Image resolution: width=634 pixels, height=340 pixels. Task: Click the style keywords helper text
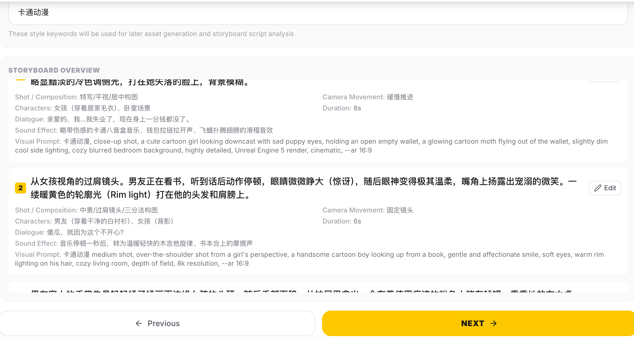click(x=151, y=34)
